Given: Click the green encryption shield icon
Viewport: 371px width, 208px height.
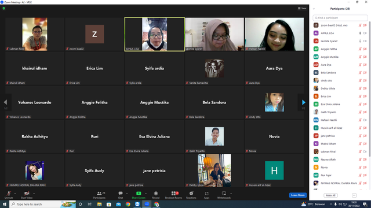Looking at the screenshot, I should point(4,8).
